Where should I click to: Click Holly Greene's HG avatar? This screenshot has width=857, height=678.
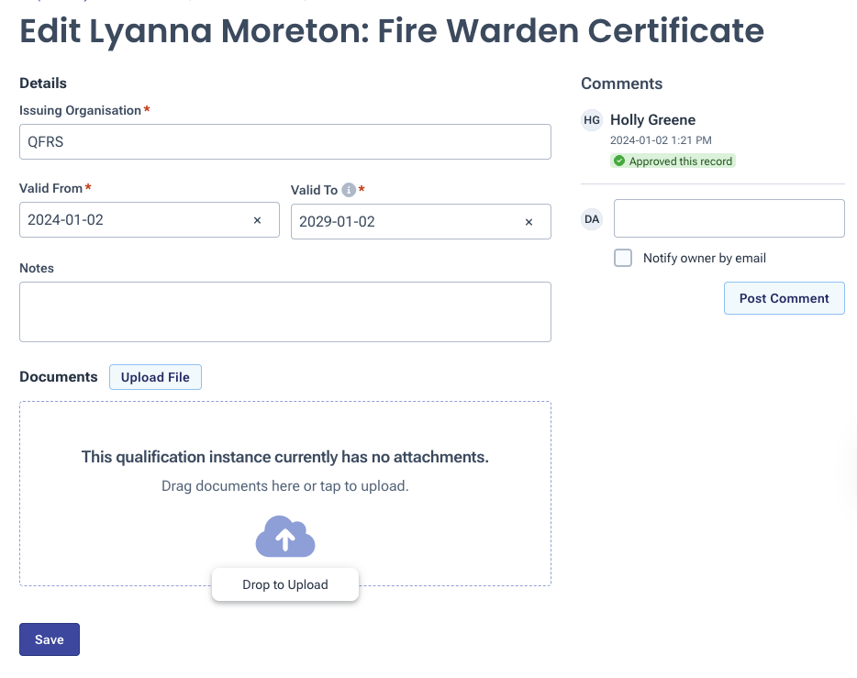(592, 120)
